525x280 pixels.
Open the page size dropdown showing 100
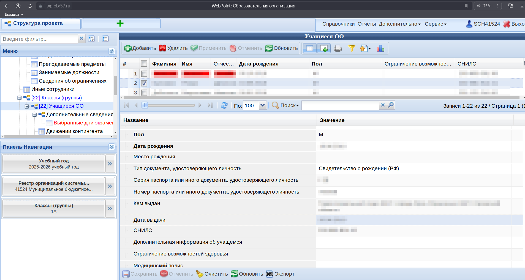tap(263, 105)
